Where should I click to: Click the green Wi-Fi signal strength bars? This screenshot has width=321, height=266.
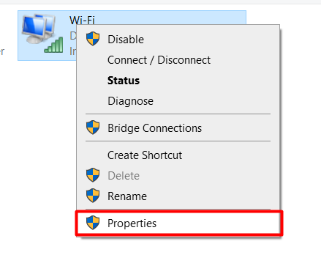tap(54, 45)
